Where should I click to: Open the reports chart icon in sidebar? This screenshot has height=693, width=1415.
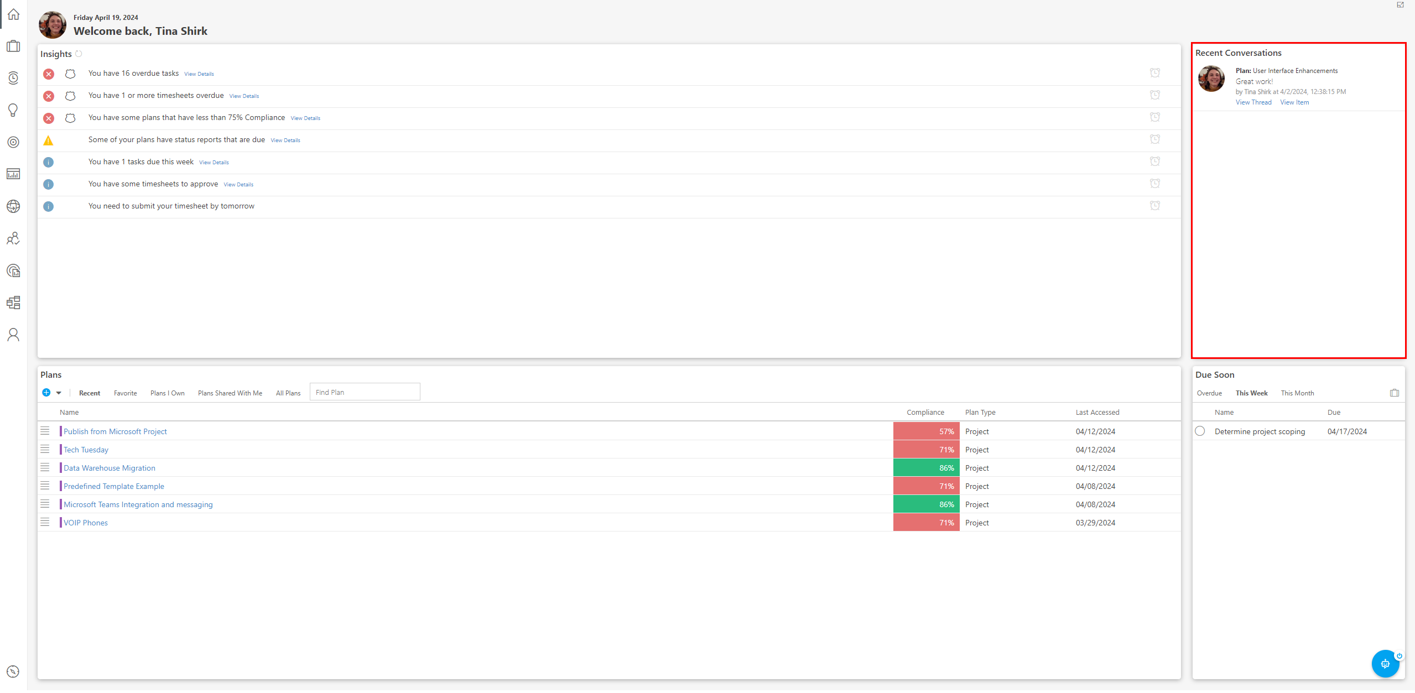point(13,174)
